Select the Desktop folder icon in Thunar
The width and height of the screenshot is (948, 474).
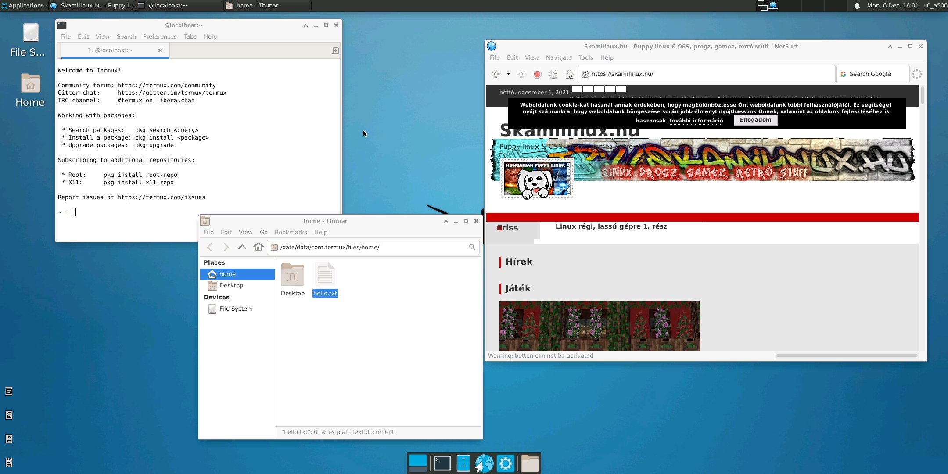tap(293, 280)
